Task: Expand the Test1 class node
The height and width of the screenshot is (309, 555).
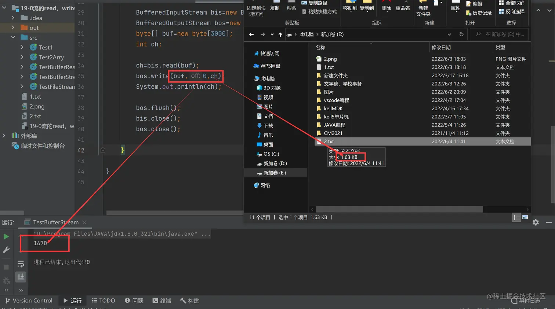Action: pos(22,47)
